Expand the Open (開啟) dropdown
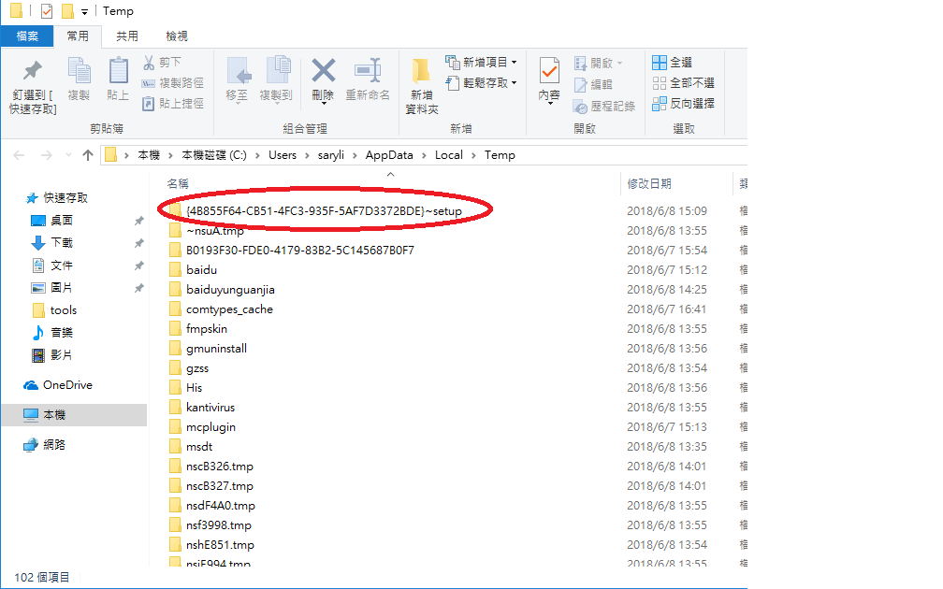943x589 pixels. (x=599, y=63)
